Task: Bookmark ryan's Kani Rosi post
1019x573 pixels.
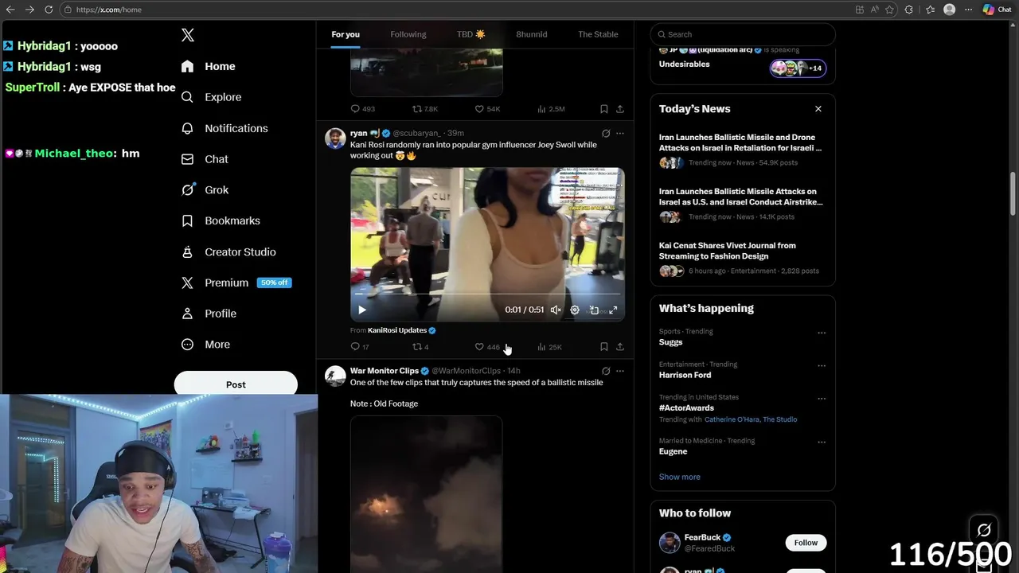Action: coord(603,347)
